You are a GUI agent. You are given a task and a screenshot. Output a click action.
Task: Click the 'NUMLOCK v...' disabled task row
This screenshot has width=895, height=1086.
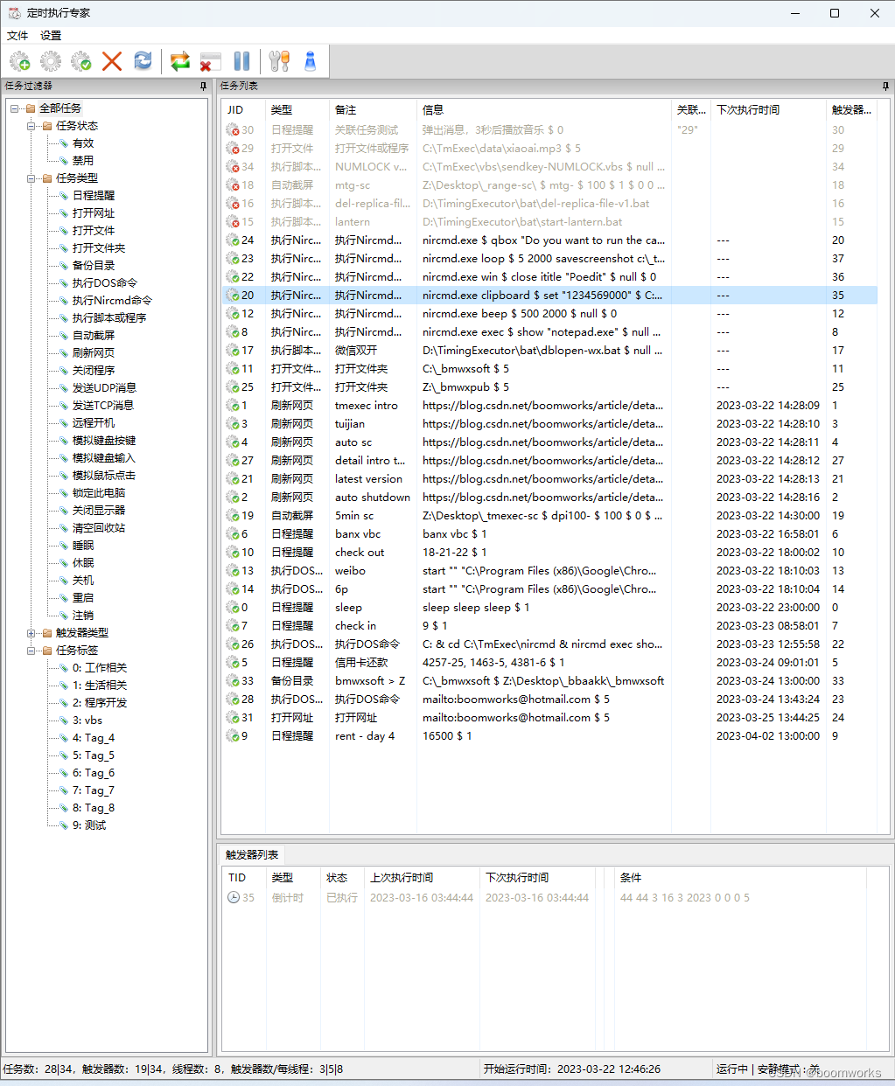[x=549, y=167]
